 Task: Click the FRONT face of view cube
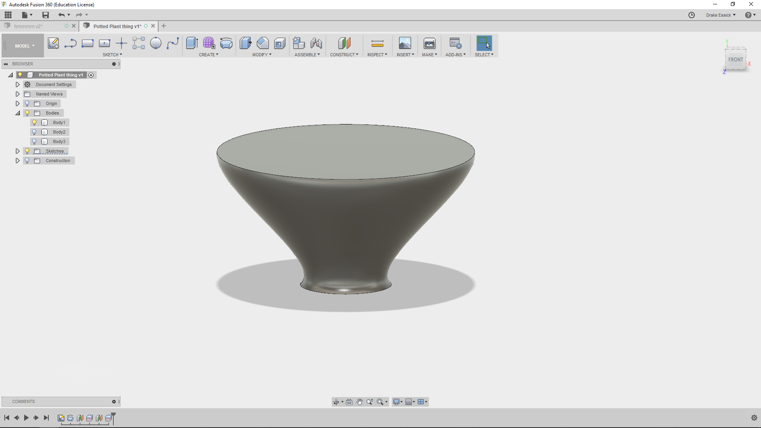pyautogui.click(x=735, y=60)
